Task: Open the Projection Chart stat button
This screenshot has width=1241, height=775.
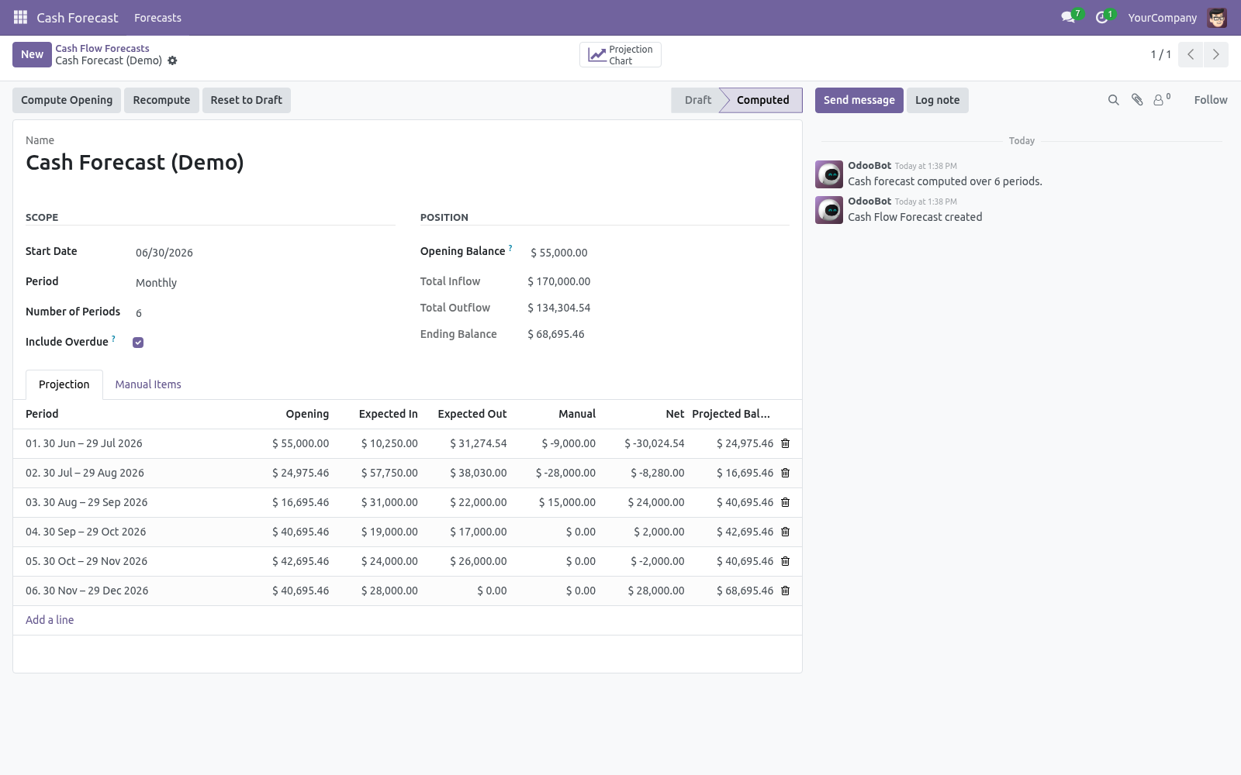Action: [x=620, y=55]
